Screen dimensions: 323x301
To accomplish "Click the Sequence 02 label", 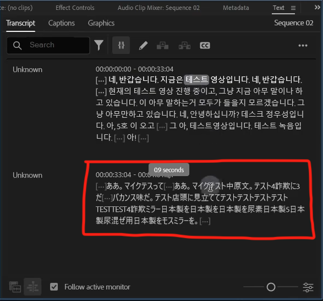I will point(293,23).
